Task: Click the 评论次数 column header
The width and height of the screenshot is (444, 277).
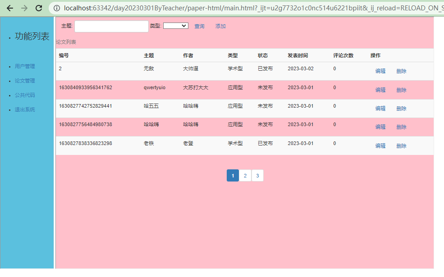Action: [x=343, y=55]
